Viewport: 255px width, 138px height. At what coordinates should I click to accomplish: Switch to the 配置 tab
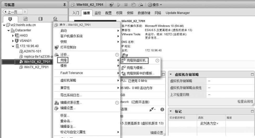point(109,13)
